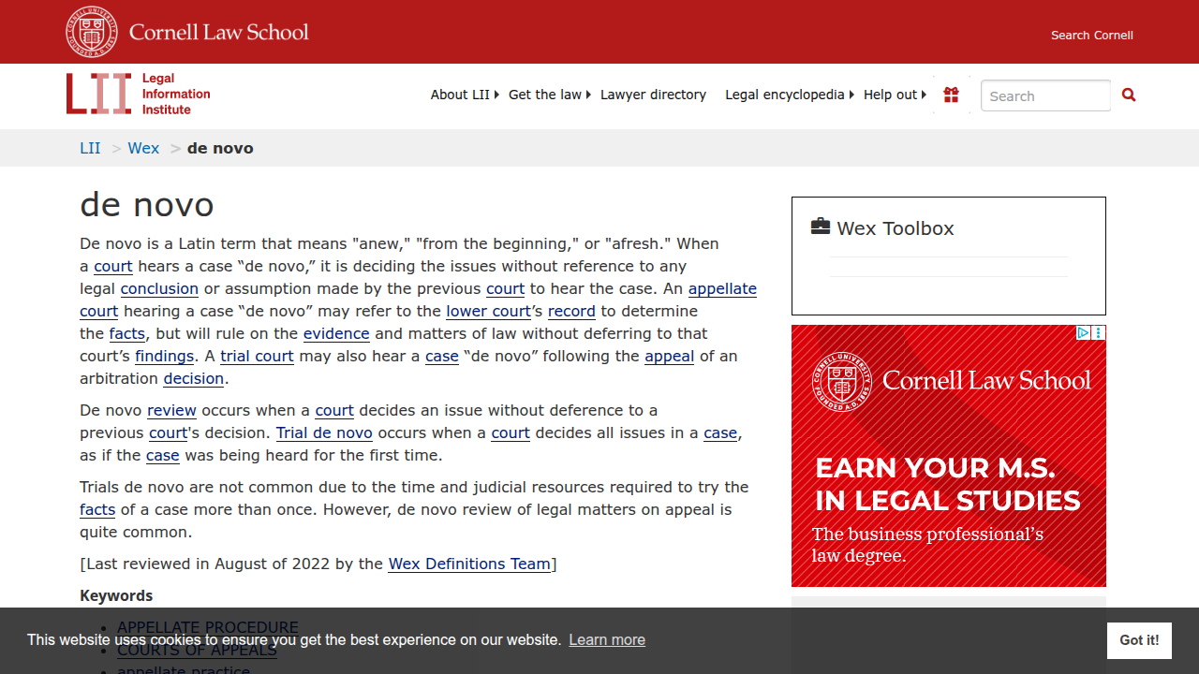Click Search Cornell link in header
Viewport: 1199px width, 674px height.
click(x=1091, y=36)
